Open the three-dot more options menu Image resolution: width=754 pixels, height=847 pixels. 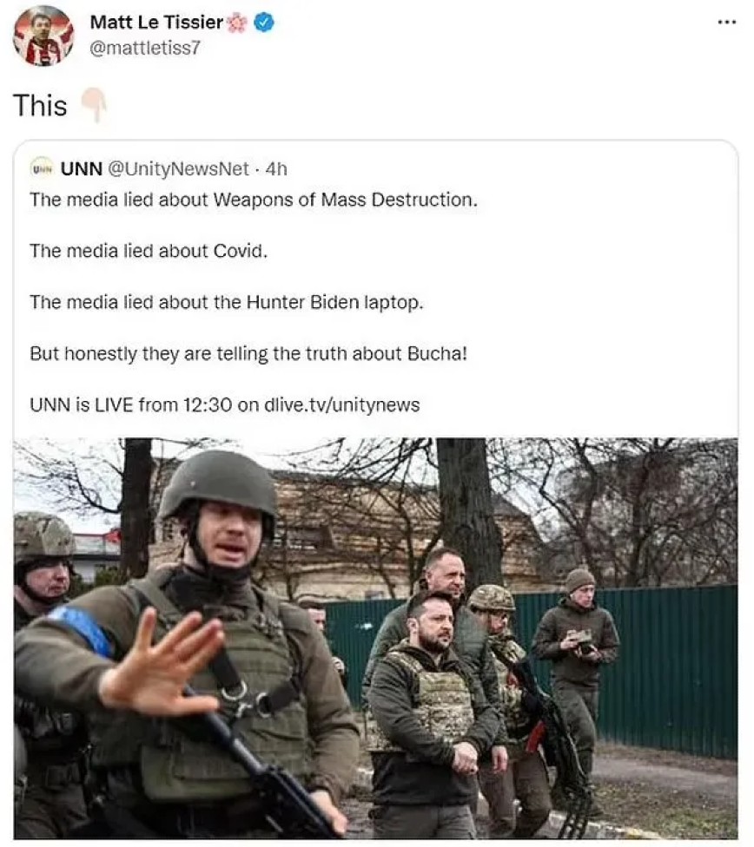coord(726,23)
